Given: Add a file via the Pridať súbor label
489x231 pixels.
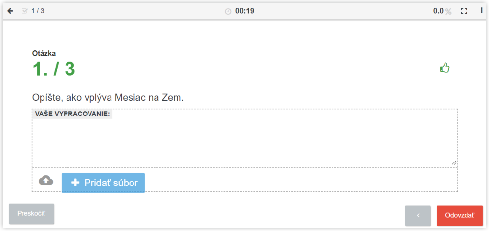Looking at the screenshot, I should (111, 183).
